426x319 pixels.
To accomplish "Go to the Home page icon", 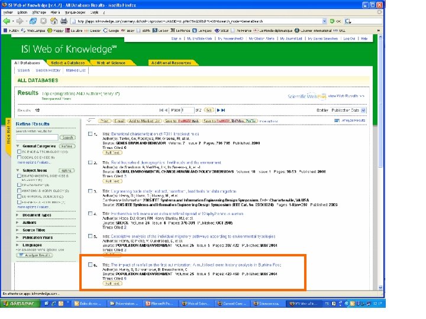I will pyautogui.click(x=54, y=21).
